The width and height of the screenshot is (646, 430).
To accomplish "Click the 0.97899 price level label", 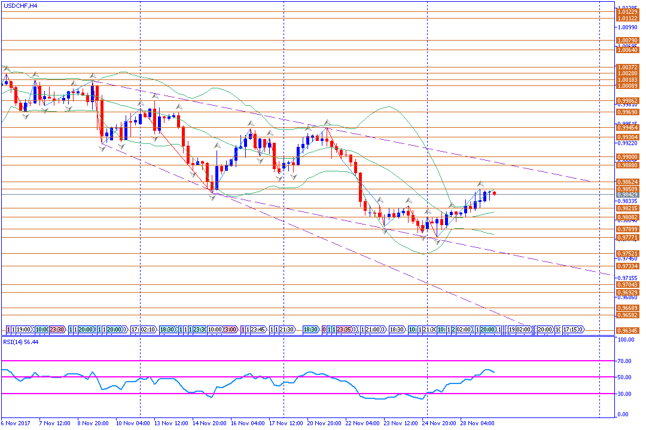I will 627,229.
